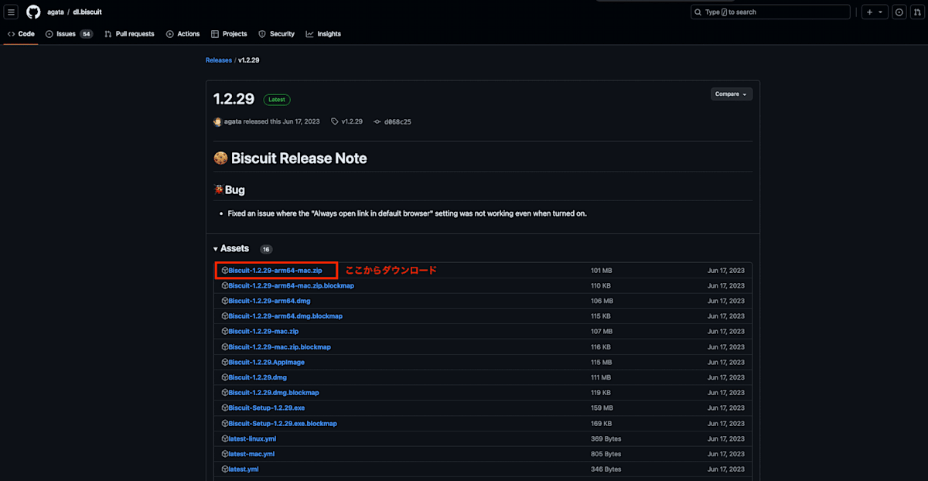Viewport: 928px width, 481px height.
Task: Open the Insights tab
Action: pos(323,34)
